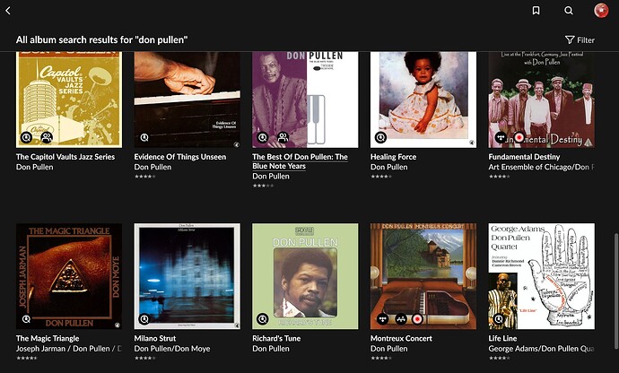Open the Evidence Of Things Unseen cover
Image resolution: width=619 pixels, height=373 pixels.
click(x=187, y=99)
